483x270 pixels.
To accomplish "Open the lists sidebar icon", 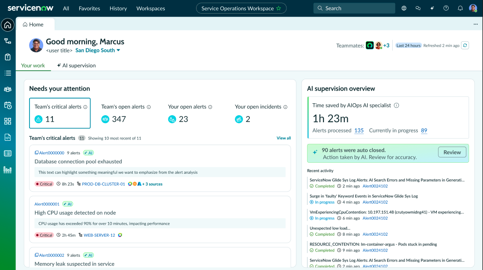I will coord(7,73).
